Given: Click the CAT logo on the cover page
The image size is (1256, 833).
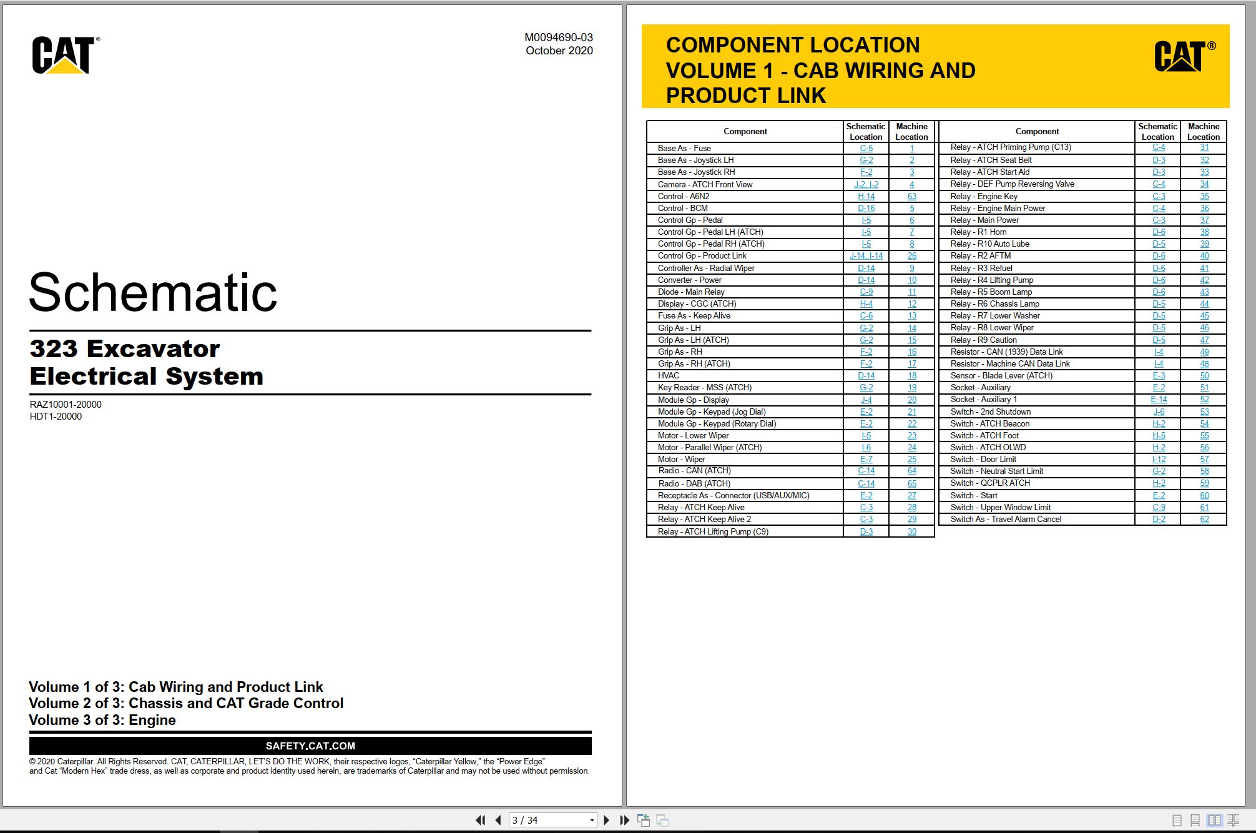Looking at the screenshot, I should pos(65,55).
